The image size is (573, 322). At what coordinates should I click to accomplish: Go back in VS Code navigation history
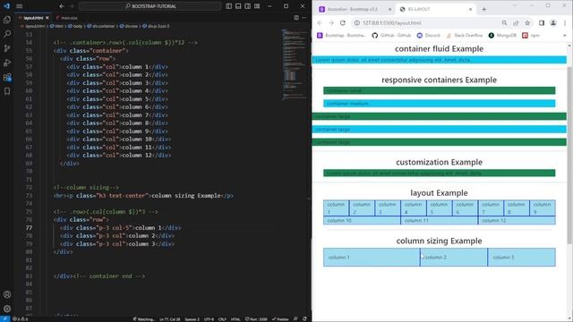click(x=62, y=6)
